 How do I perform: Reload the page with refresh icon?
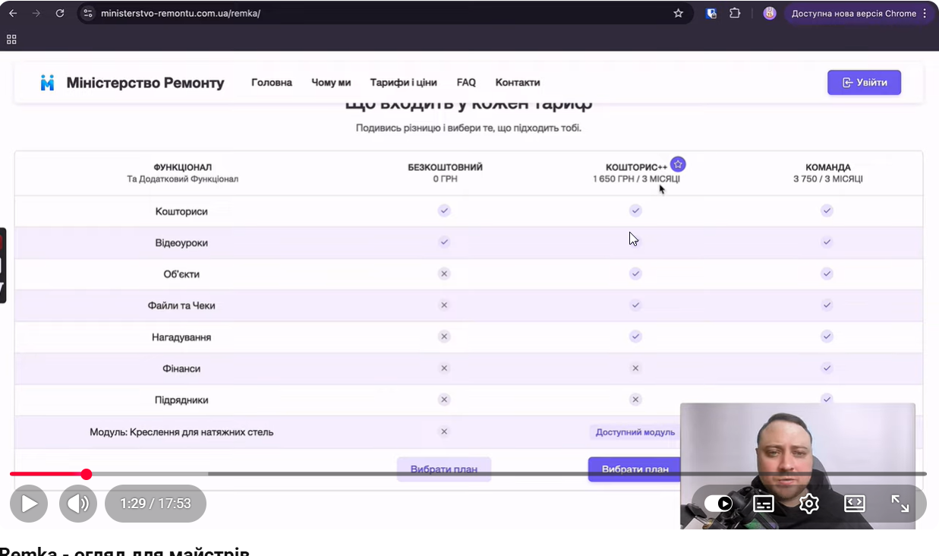(60, 13)
